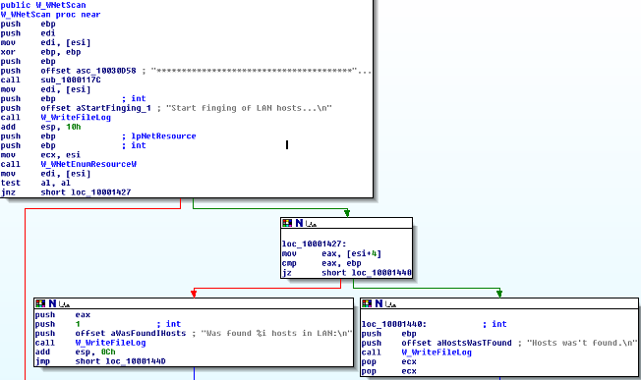Viewport: 641px width, 380px height.
Task: Click jz target loc_10001440 in middle node
Action: tap(381, 273)
